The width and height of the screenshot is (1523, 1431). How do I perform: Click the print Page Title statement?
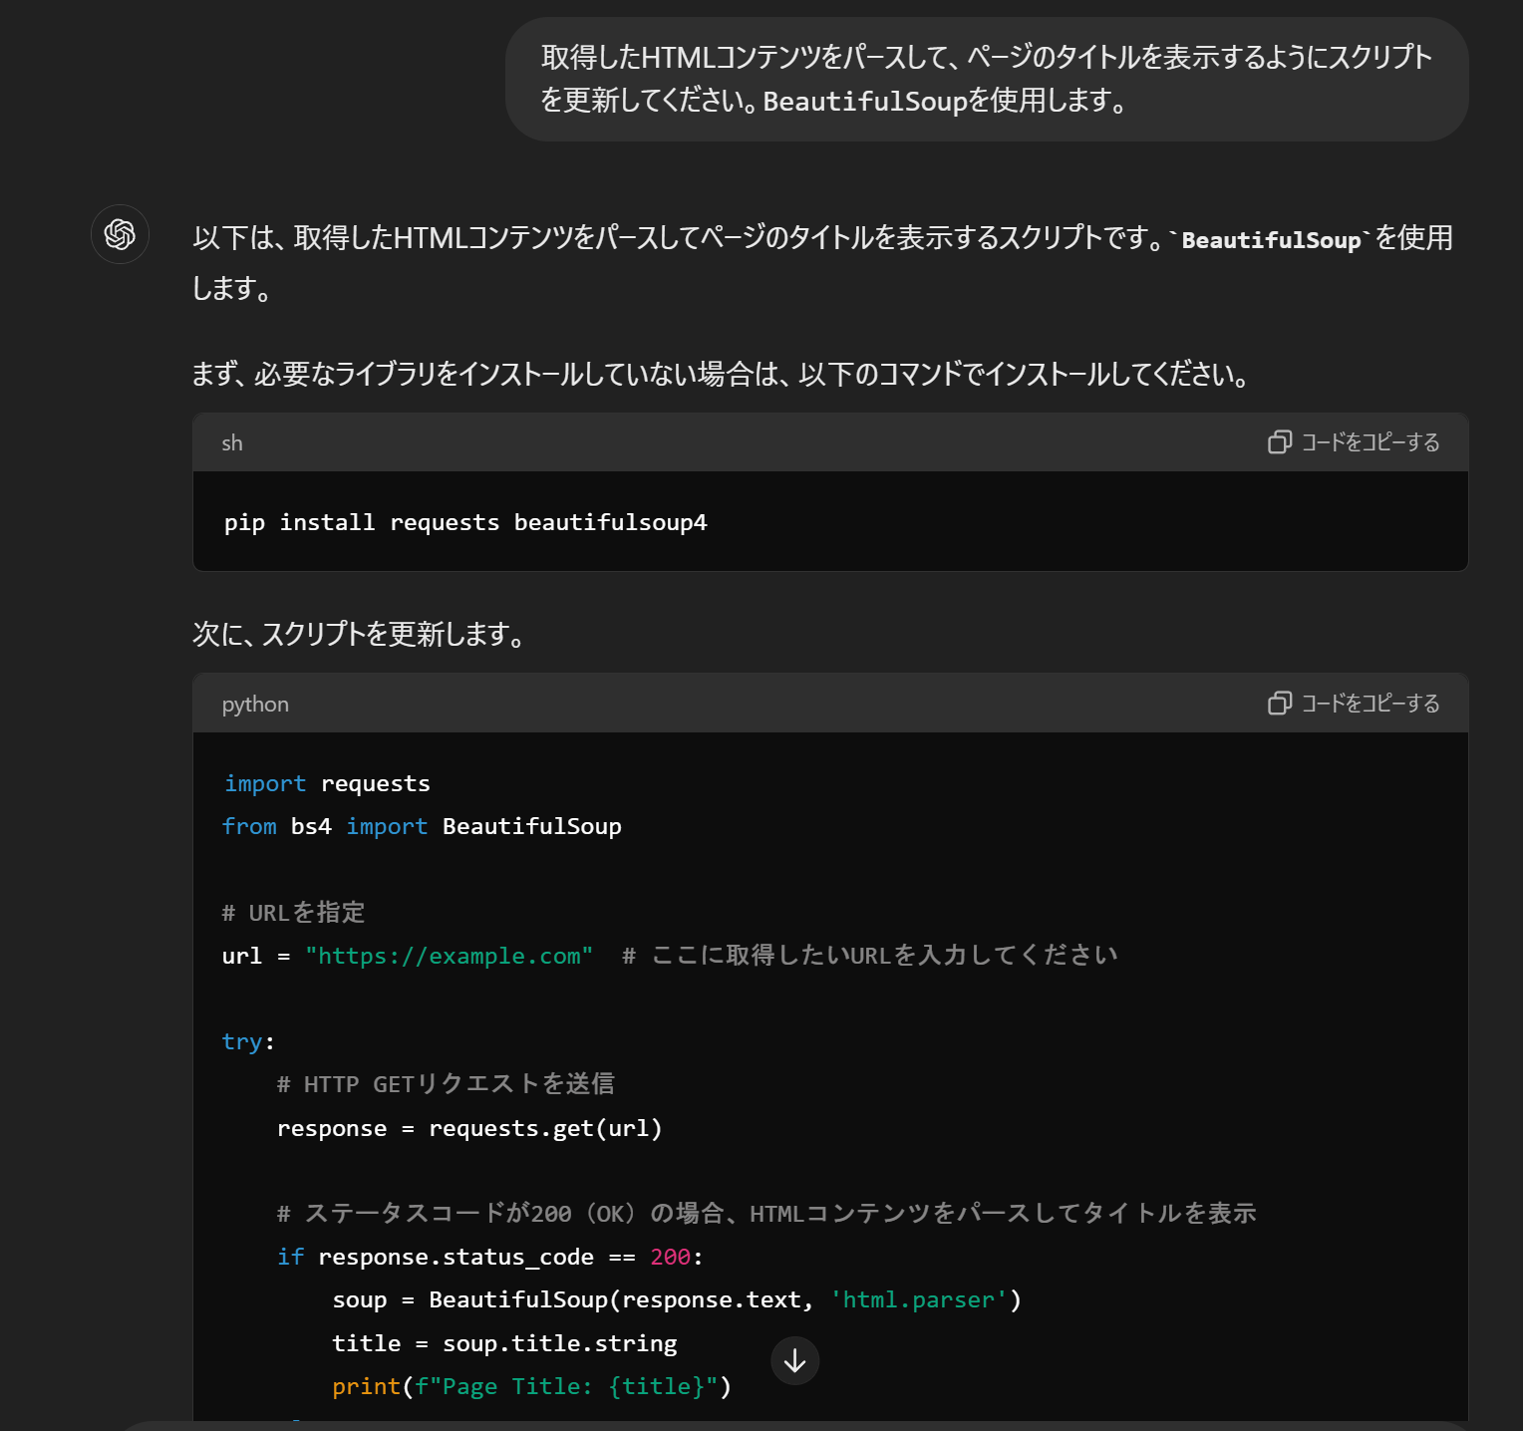(531, 1386)
